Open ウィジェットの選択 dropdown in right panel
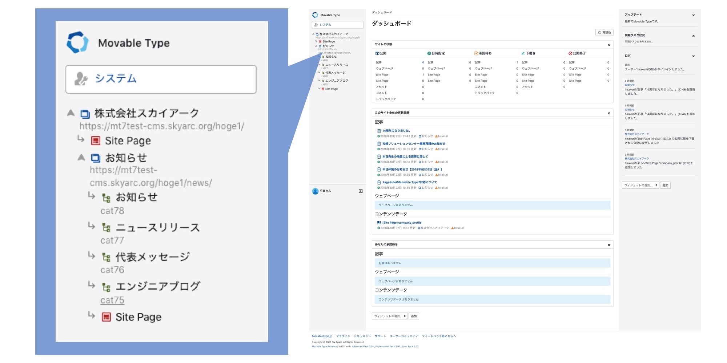The width and height of the screenshot is (727, 363). 640,185
